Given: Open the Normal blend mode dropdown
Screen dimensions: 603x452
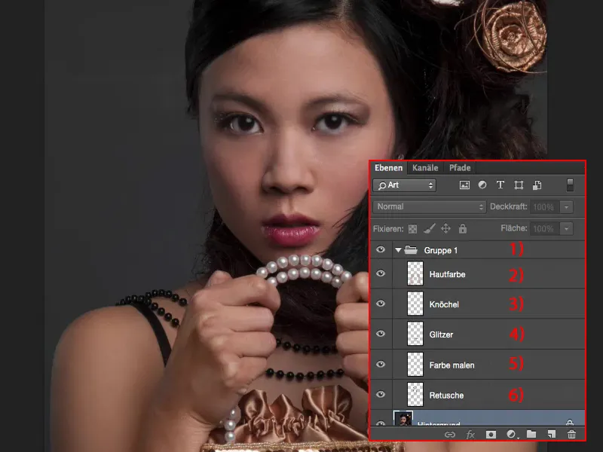Looking at the screenshot, I should [428, 206].
